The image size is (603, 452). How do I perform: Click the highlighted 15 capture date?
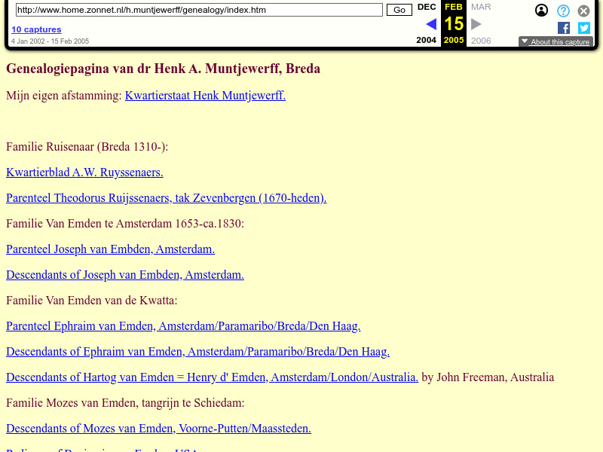pyautogui.click(x=453, y=23)
